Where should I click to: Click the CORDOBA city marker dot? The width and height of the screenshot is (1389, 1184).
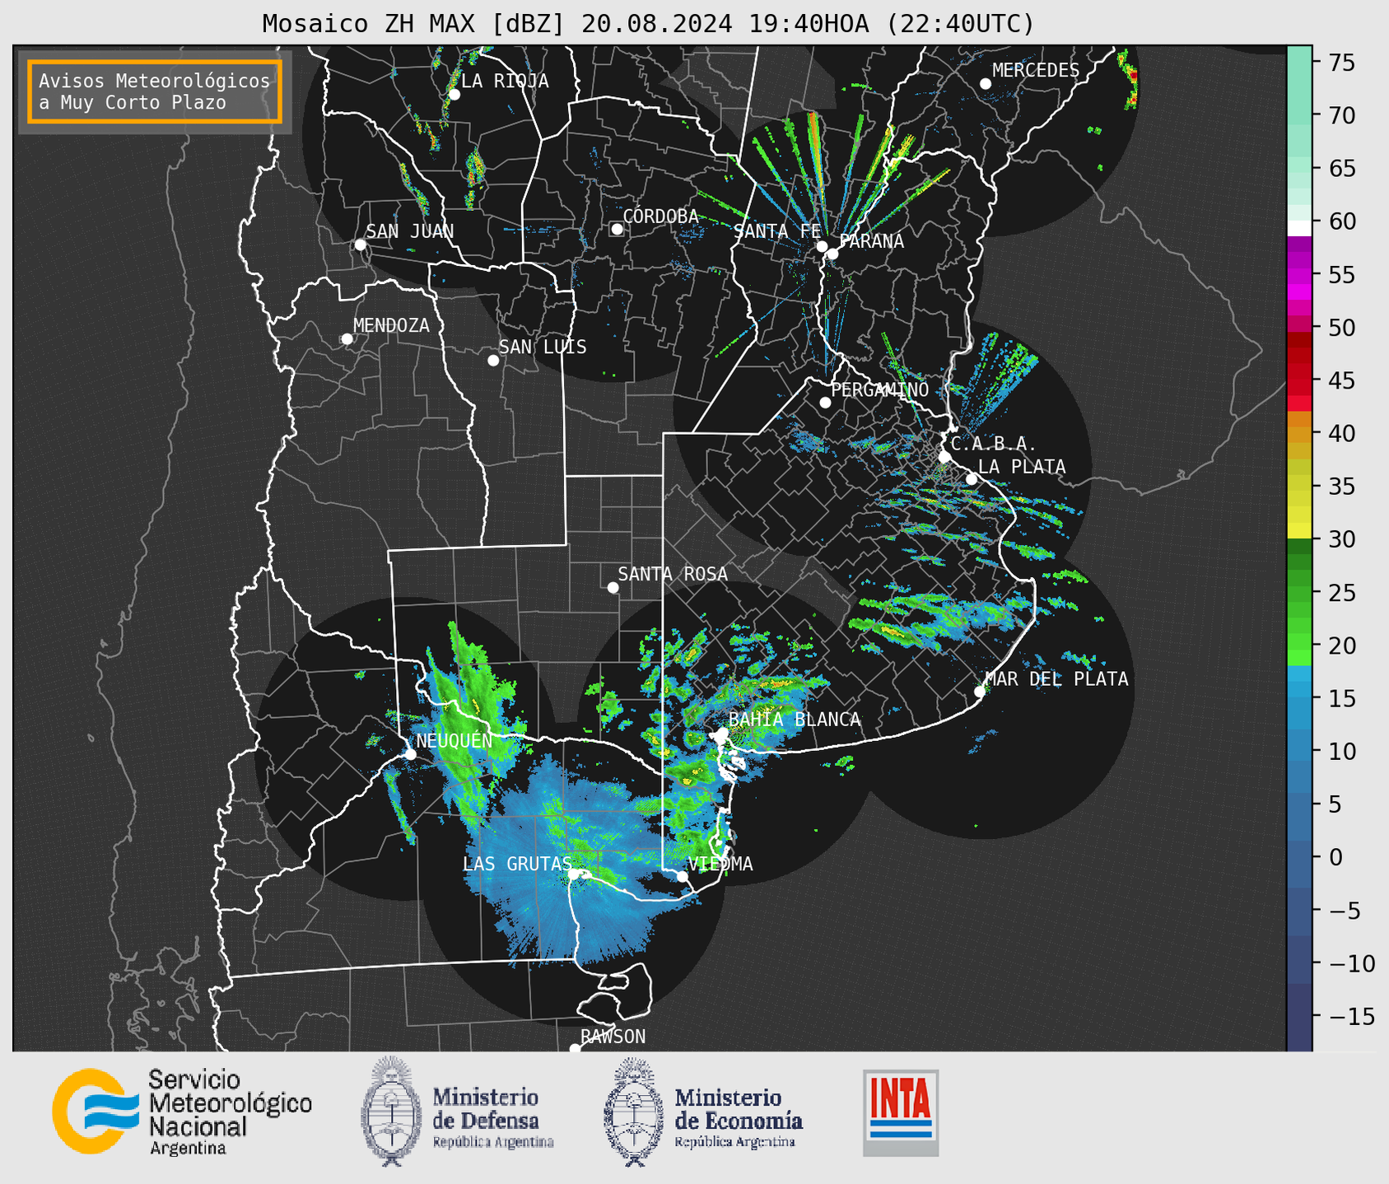coord(617,229)
